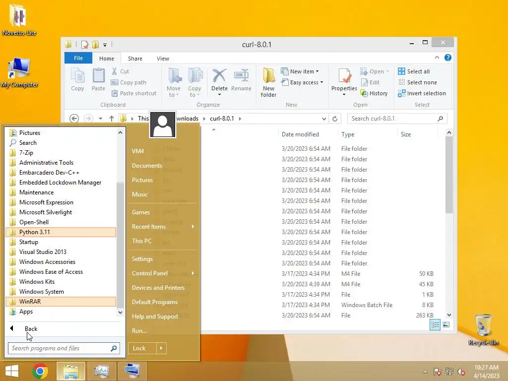Click Invert selection in ribbon
The width and height of the screenshot is (508, 381).
coord(422,93)
